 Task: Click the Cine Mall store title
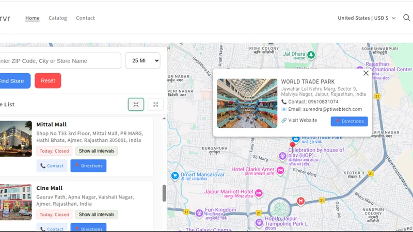click(49, 188)
